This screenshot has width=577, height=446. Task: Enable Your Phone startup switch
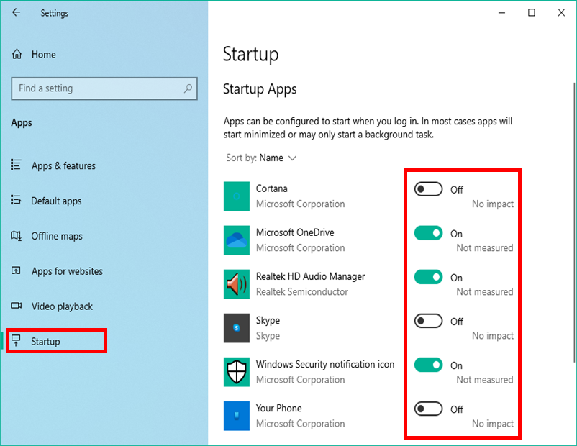(x=428, y=409)
